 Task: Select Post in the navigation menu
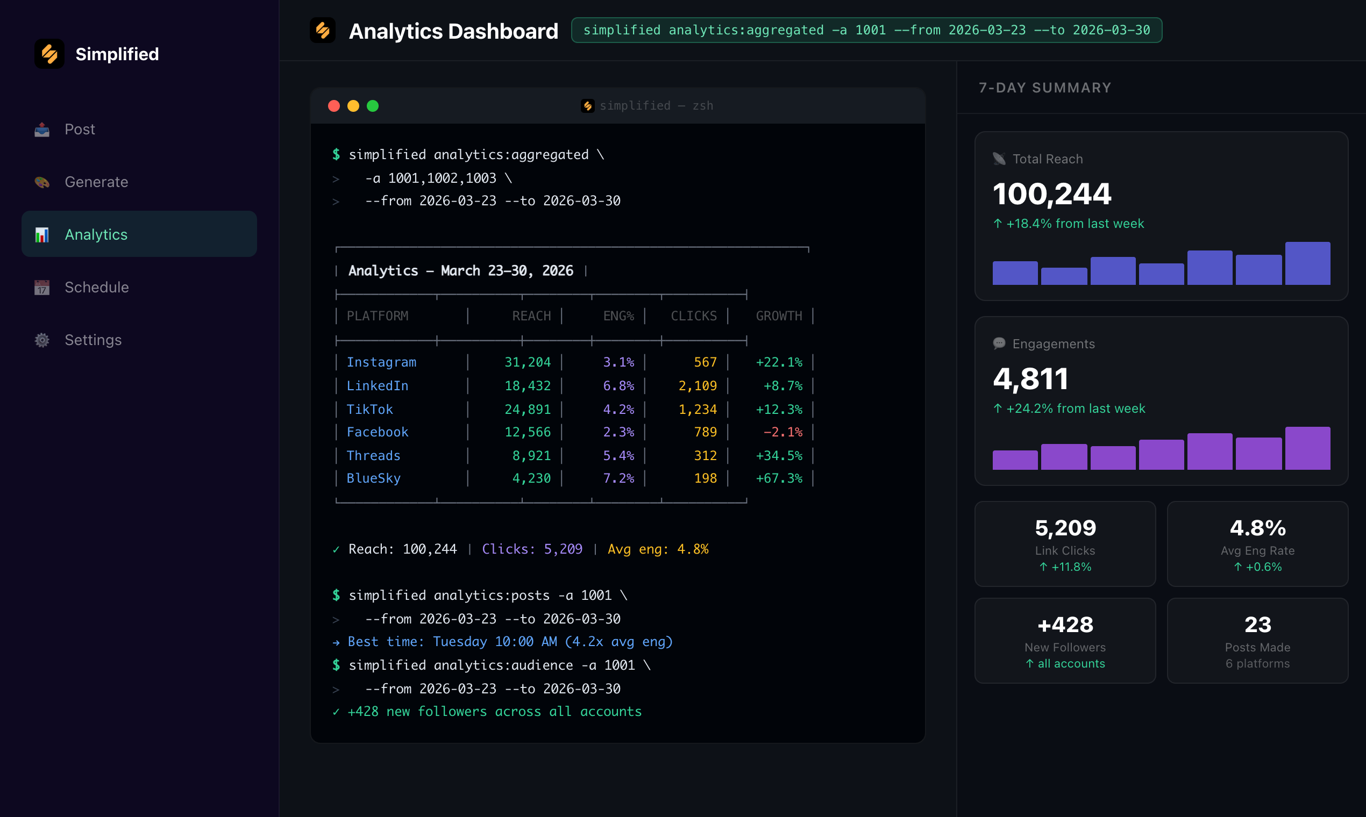80,129
